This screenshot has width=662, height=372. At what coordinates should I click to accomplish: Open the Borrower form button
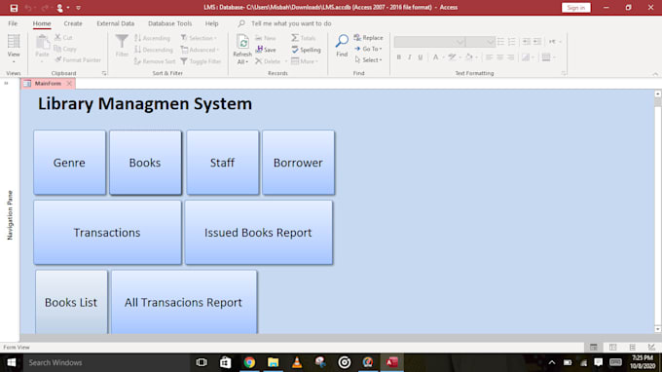click(x=298, y=163)
